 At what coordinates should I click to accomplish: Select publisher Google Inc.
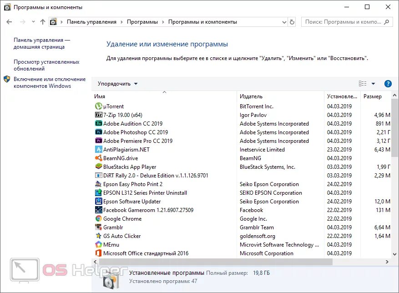253,219
